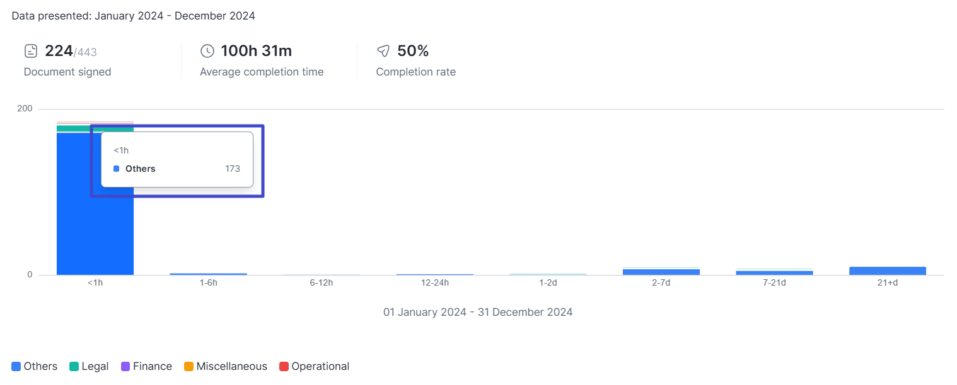
Task: Click the date range caption below chart
Action: click(x=478, y=312)
